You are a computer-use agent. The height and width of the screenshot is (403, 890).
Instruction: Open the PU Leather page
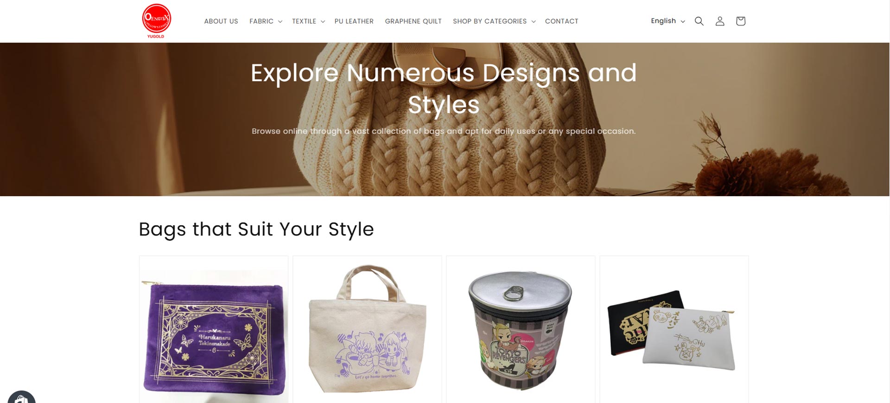(354, 21)
